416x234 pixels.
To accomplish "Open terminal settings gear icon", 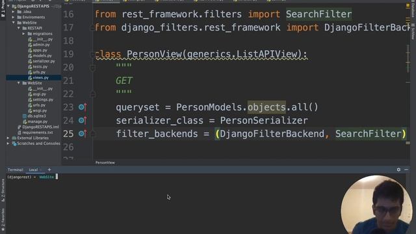I will (x=398, y=170).
